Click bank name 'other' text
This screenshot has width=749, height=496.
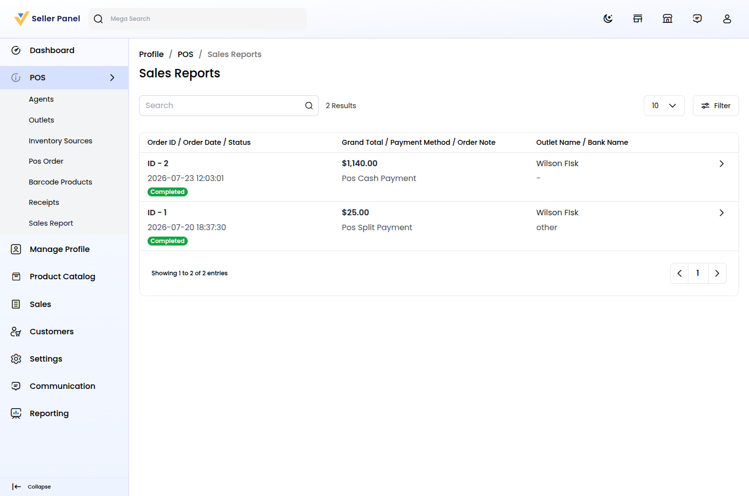click(x=547, y=228)
